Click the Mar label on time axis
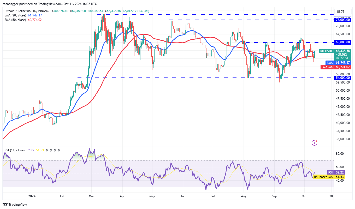The image size is (355, 209). point(91,196)
